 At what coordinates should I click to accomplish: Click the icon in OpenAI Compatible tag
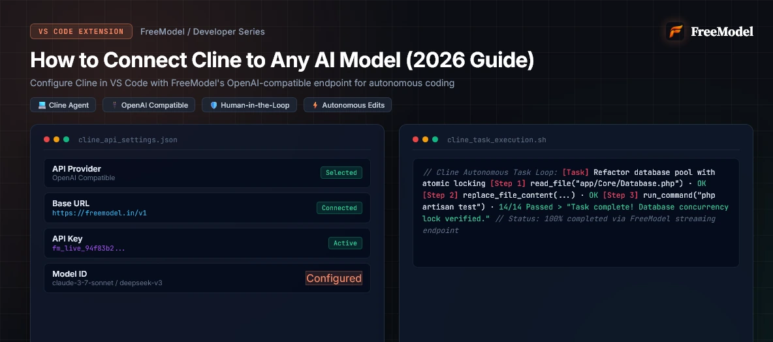coord(114,105)
